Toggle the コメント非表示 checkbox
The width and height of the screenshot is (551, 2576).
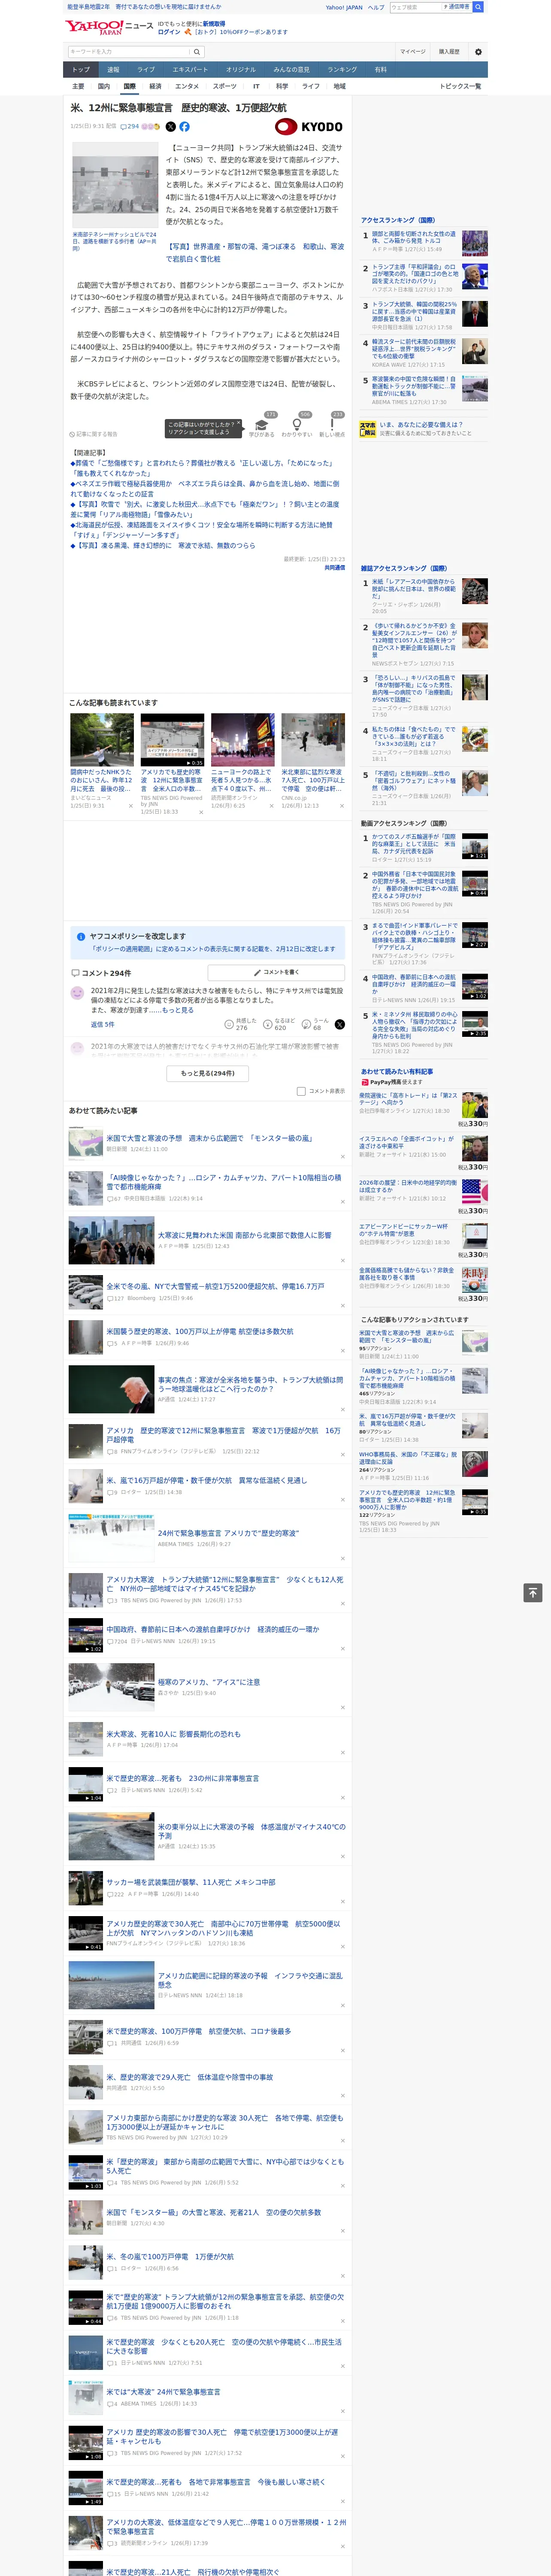[301, 1091]
